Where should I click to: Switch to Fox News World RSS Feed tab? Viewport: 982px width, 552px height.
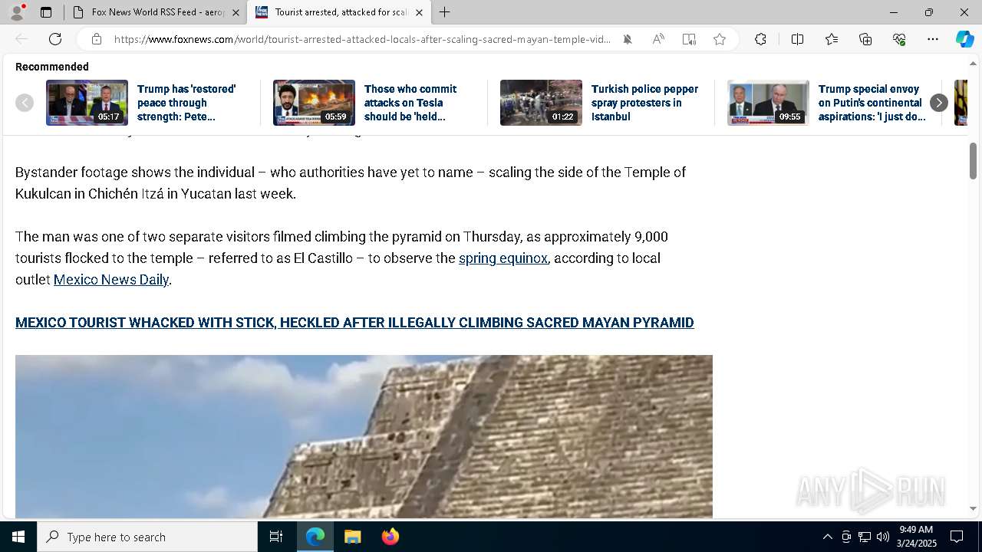coord(156,12)
